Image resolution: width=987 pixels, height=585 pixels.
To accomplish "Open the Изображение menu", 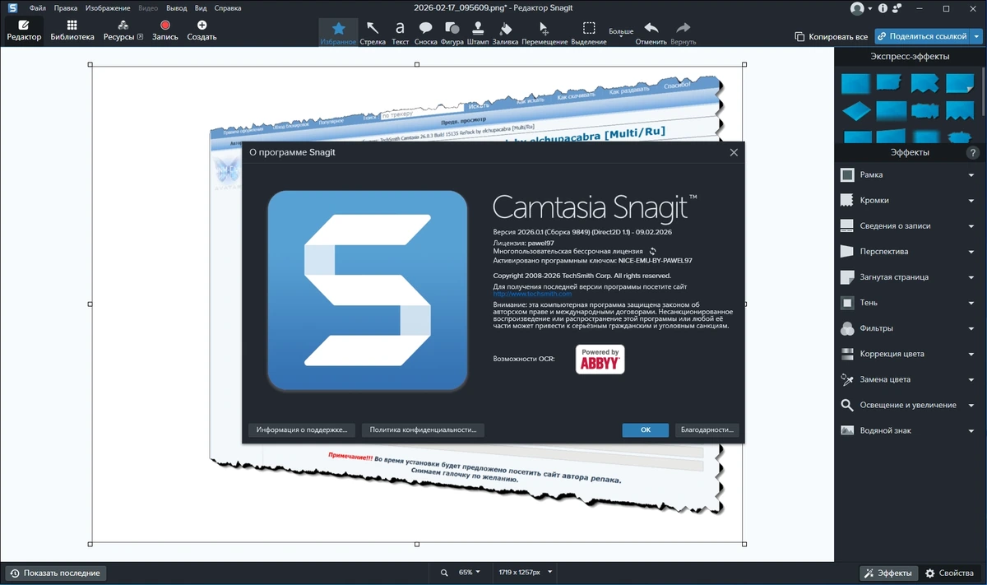I will (x=109, y=8).
